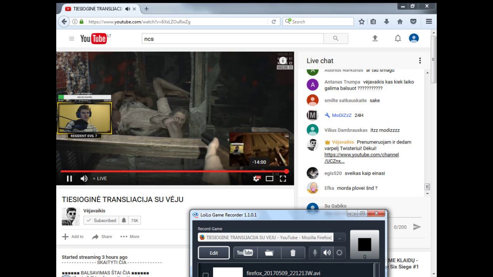Click the Subscribed button
Image resolution: width=493 pixels, height=277 pixels.
point(101,220)
